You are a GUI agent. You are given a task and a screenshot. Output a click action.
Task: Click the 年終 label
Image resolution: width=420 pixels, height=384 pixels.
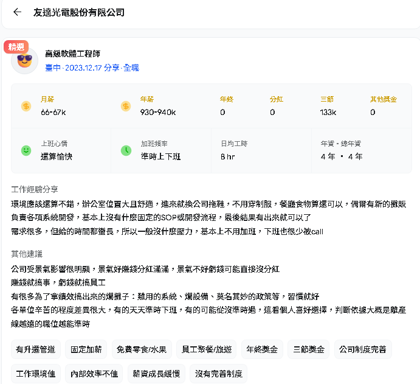pos(227,99)
